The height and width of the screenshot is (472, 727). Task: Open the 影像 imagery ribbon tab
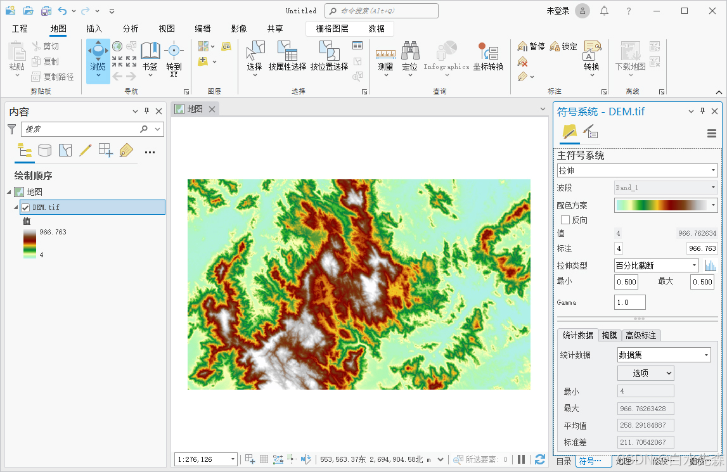(239, 29)
